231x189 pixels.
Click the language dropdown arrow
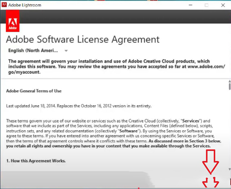(x=66, y=50)
